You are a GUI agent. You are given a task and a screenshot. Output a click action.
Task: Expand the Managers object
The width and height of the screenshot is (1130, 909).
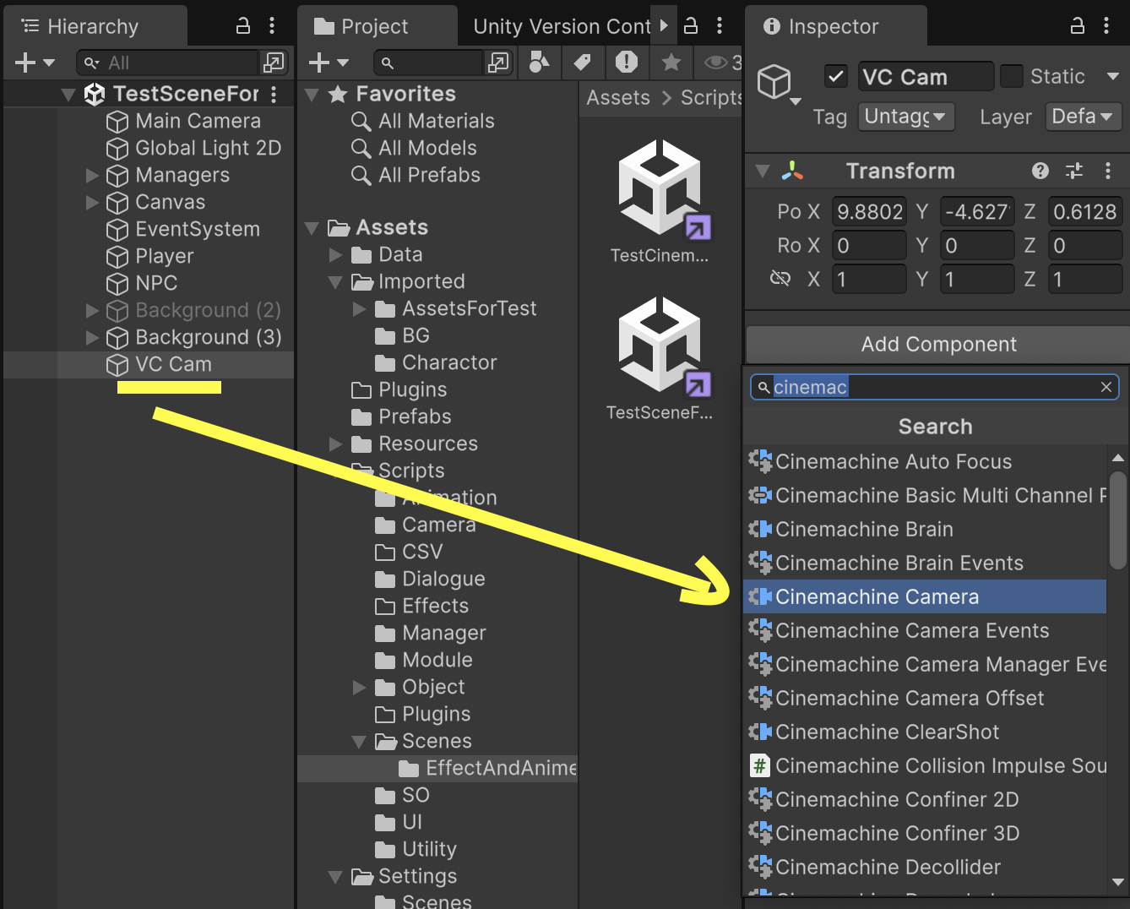pyautogui.click(x=92, y=175)
